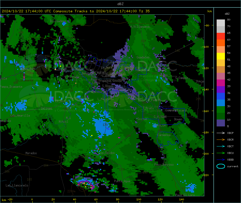The height and width of the screenshot is (203, 241).
Task: Click the cyan VBCT arrow in legend
Action: tap(221, 146)
